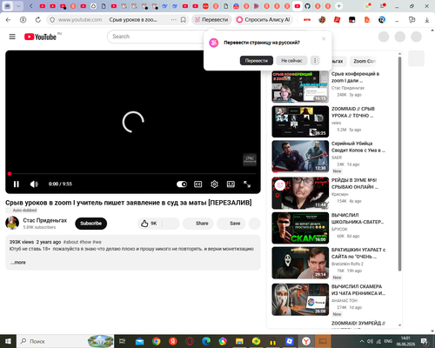This screenshot has height=348, width=435.
Task: Turn on closed captions (CC)
Action: point(198,184)
